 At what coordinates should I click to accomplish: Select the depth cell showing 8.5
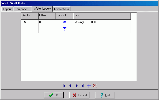(x=30, y=23)
